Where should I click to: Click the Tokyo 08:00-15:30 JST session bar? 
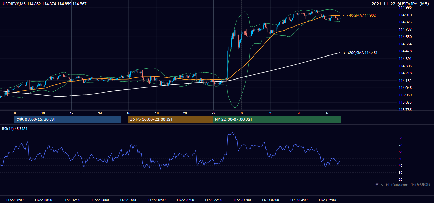coord(67,119)
